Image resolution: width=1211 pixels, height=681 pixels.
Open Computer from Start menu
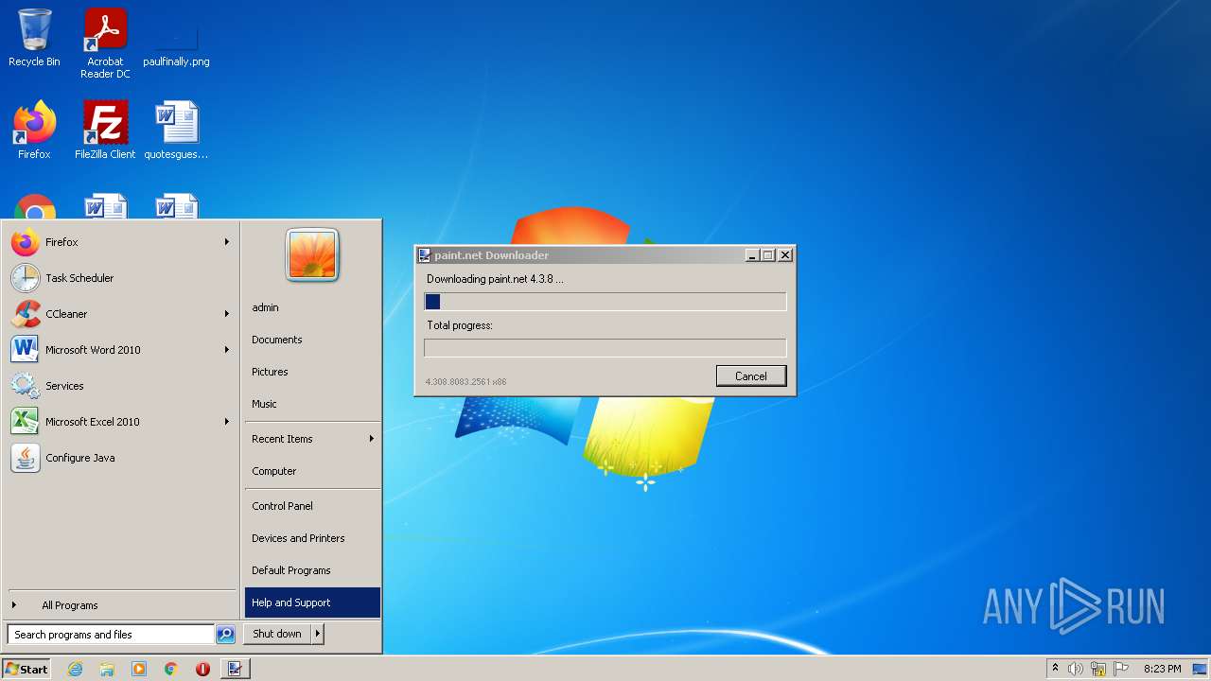[312, 471]
